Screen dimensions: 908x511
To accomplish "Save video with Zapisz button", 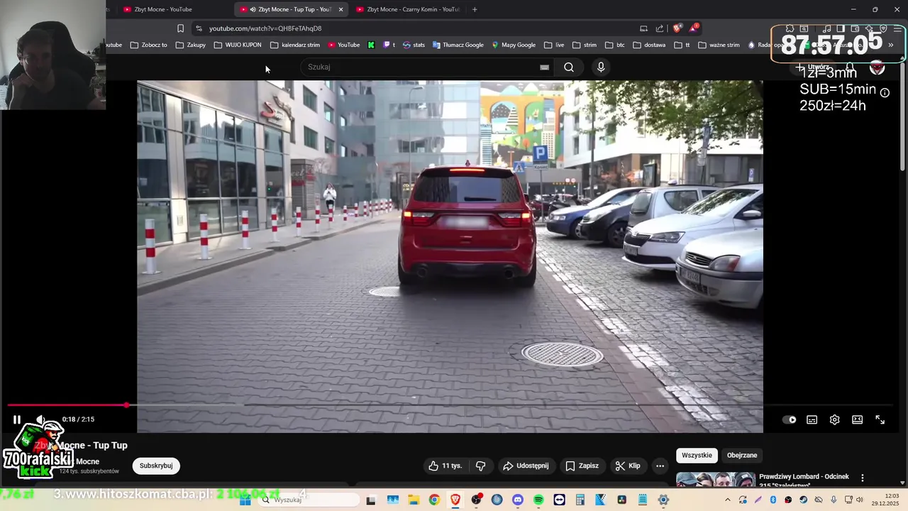I will point(582,466).
